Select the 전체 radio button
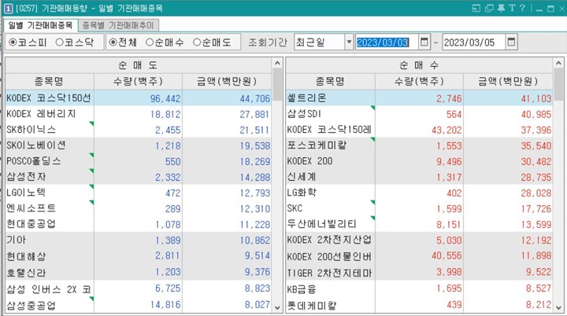The width and height of the screenshot is (567, 316). pyautogui.click(x=123, y=42)
